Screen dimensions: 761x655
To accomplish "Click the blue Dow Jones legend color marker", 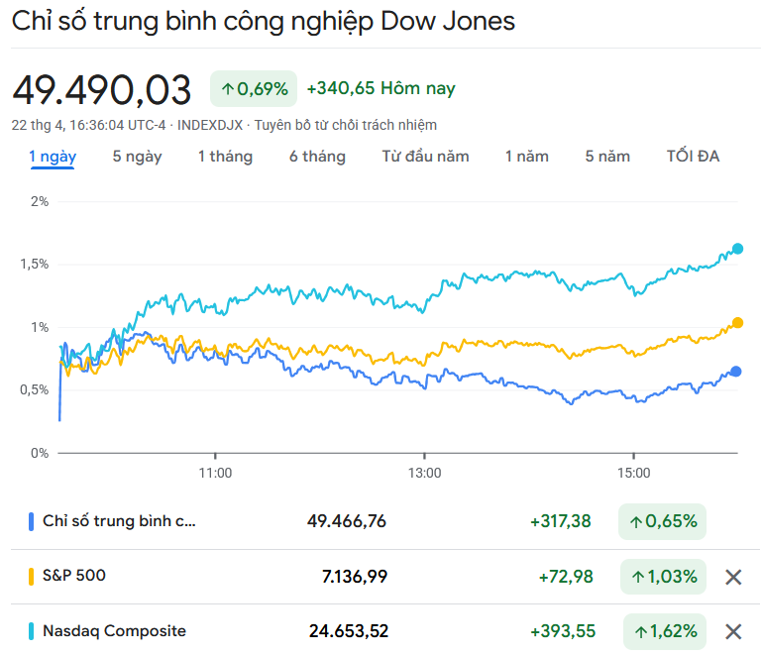I will [32, 521].
